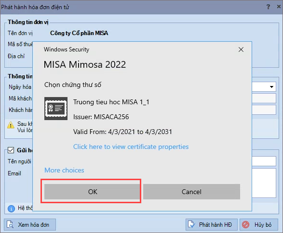Screen dimensions: 283x233
Task: Click Cancel in Windows Security dialog
Action: click(191, 192)
